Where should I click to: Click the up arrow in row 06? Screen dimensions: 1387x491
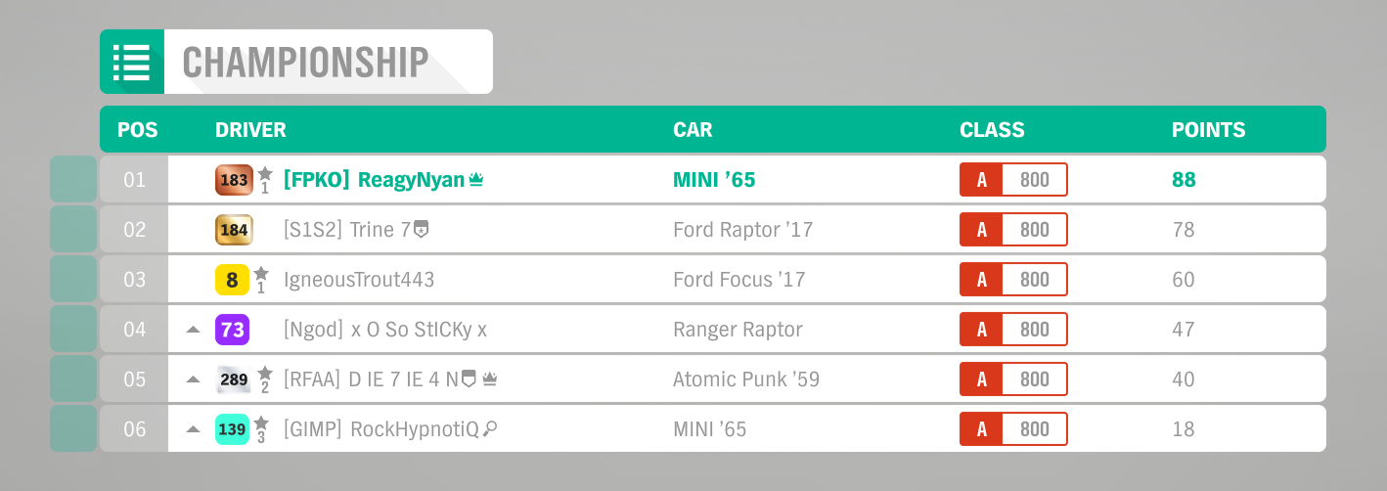click(x=193, y=429)
